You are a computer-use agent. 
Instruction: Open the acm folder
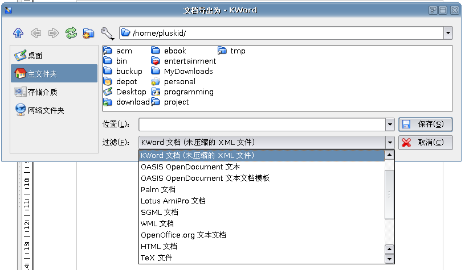coord(118,51)
